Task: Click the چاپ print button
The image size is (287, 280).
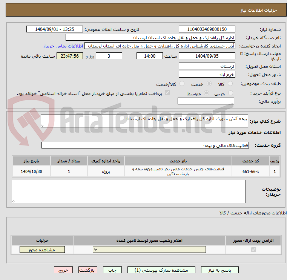Action: pyautogui.click(x=112, y=270)
